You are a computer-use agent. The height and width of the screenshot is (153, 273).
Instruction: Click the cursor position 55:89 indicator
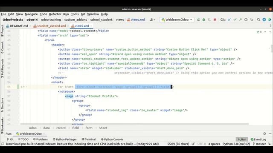[x=178, y=144]
